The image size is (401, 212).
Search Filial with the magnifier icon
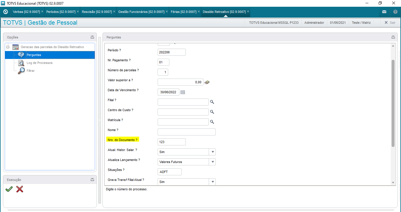[x=212, y=102]
